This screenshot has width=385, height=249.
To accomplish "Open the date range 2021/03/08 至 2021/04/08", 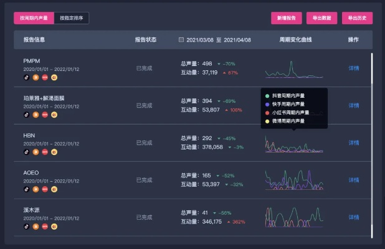I will (x=219, y=40).
